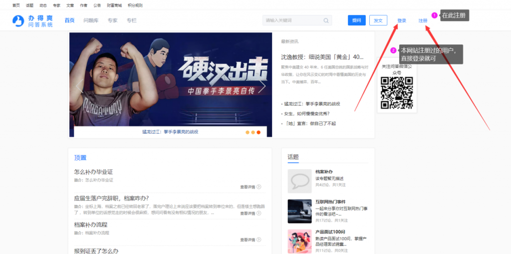Click 查看详情 under 应届生落户 question
Image resolution: width=511 pixels, height=254 pixels.
point(248,213)
